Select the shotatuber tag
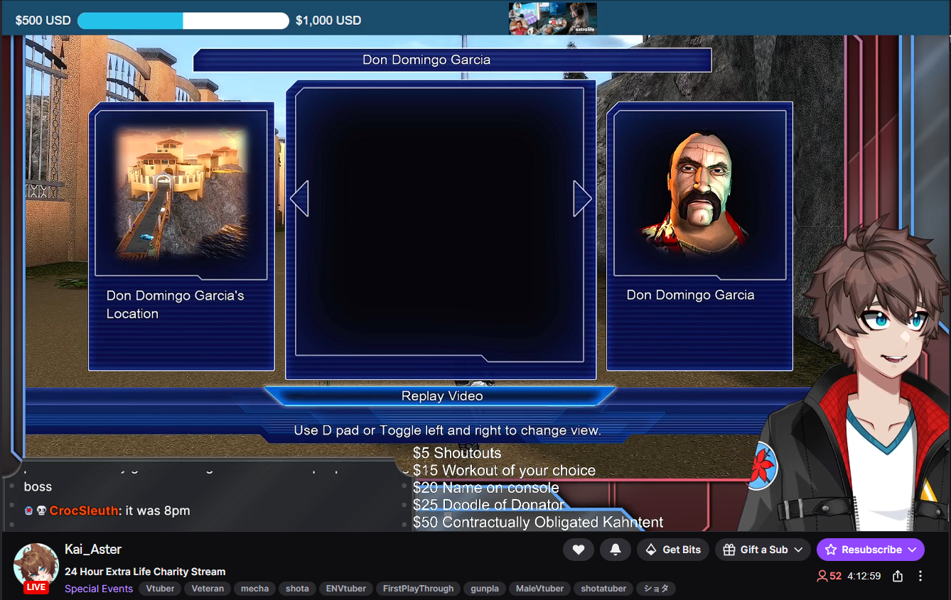Viewport: 951px width, 600px height. click(x=603, y=589)
